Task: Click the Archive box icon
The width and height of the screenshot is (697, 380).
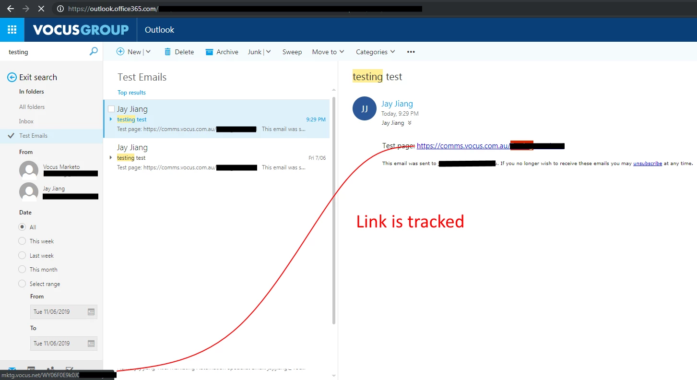Action: 209,52
